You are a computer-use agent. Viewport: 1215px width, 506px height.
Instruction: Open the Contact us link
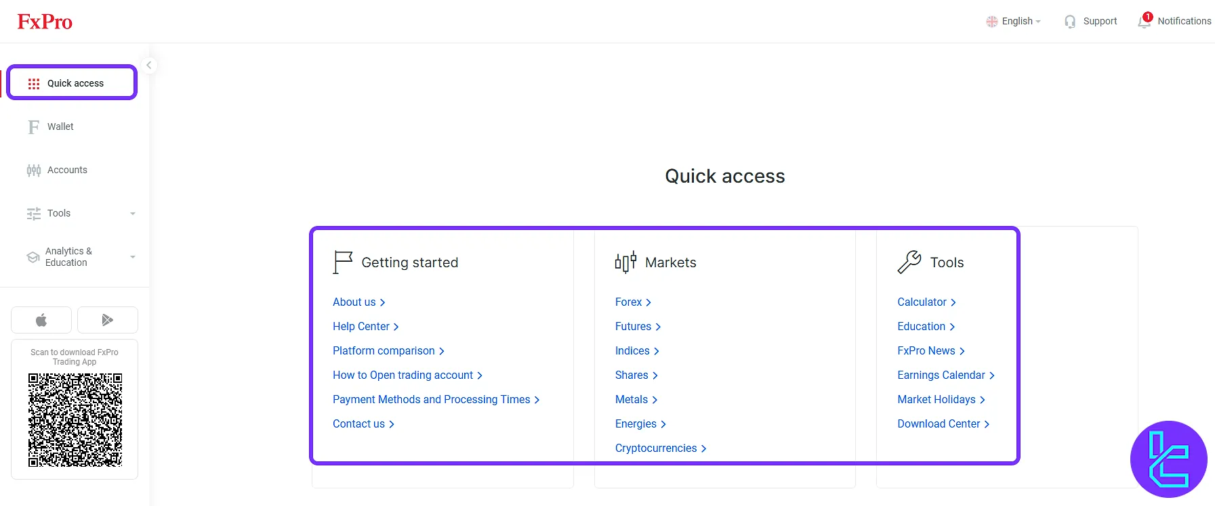pos(363,424)
